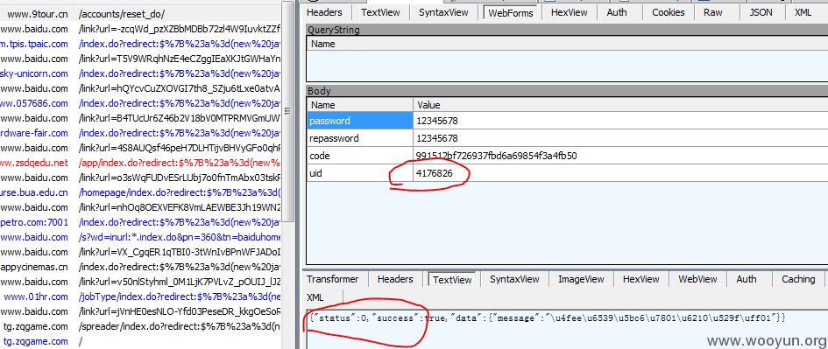Click the session list vertical scrollbar
The width and height of the screenshot is (828, 349).
[287, 111]
